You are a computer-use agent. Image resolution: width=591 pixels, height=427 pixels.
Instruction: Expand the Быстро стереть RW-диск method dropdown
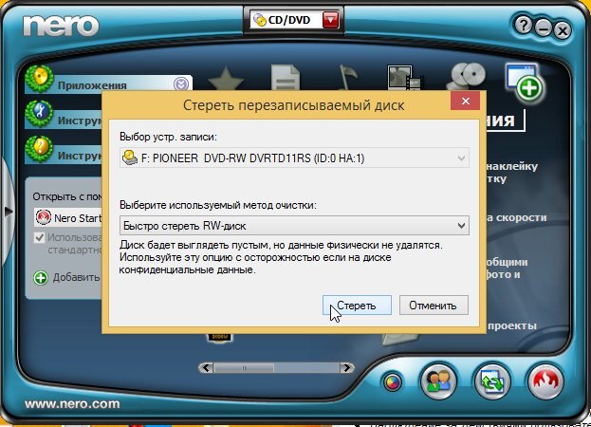coord(294,226)
